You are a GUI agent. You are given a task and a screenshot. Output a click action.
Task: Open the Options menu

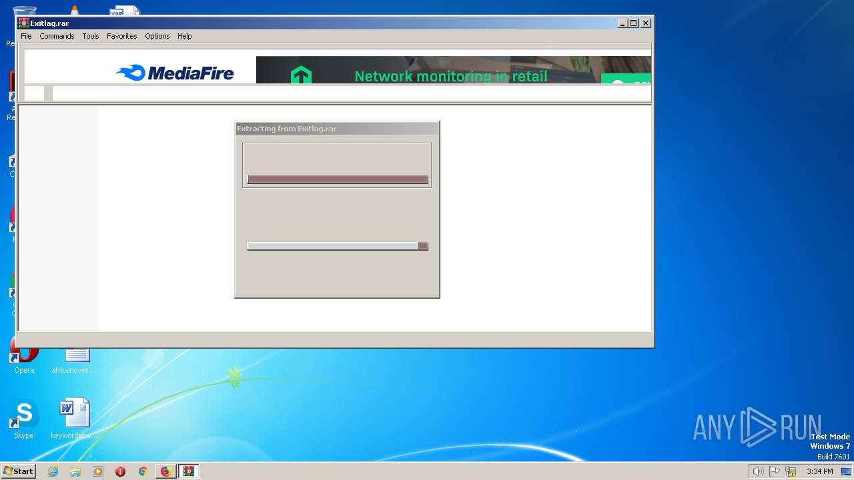click(x=157, y=36)
